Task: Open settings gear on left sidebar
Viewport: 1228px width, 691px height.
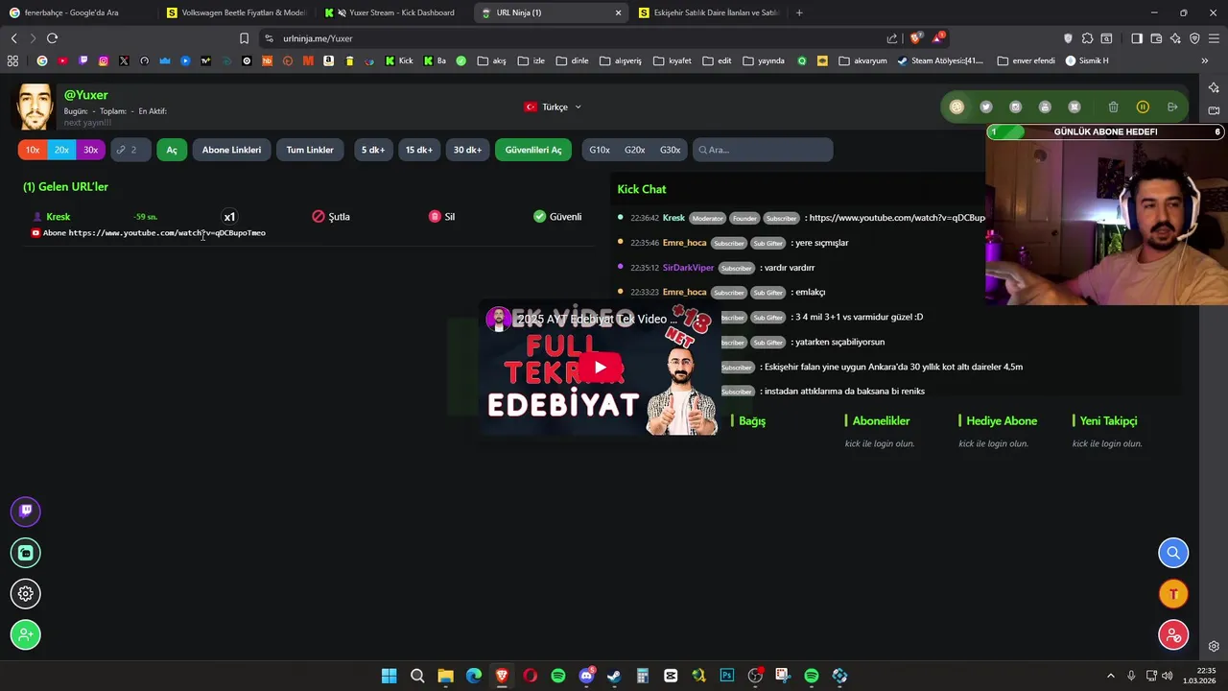Action: [26, 594]
